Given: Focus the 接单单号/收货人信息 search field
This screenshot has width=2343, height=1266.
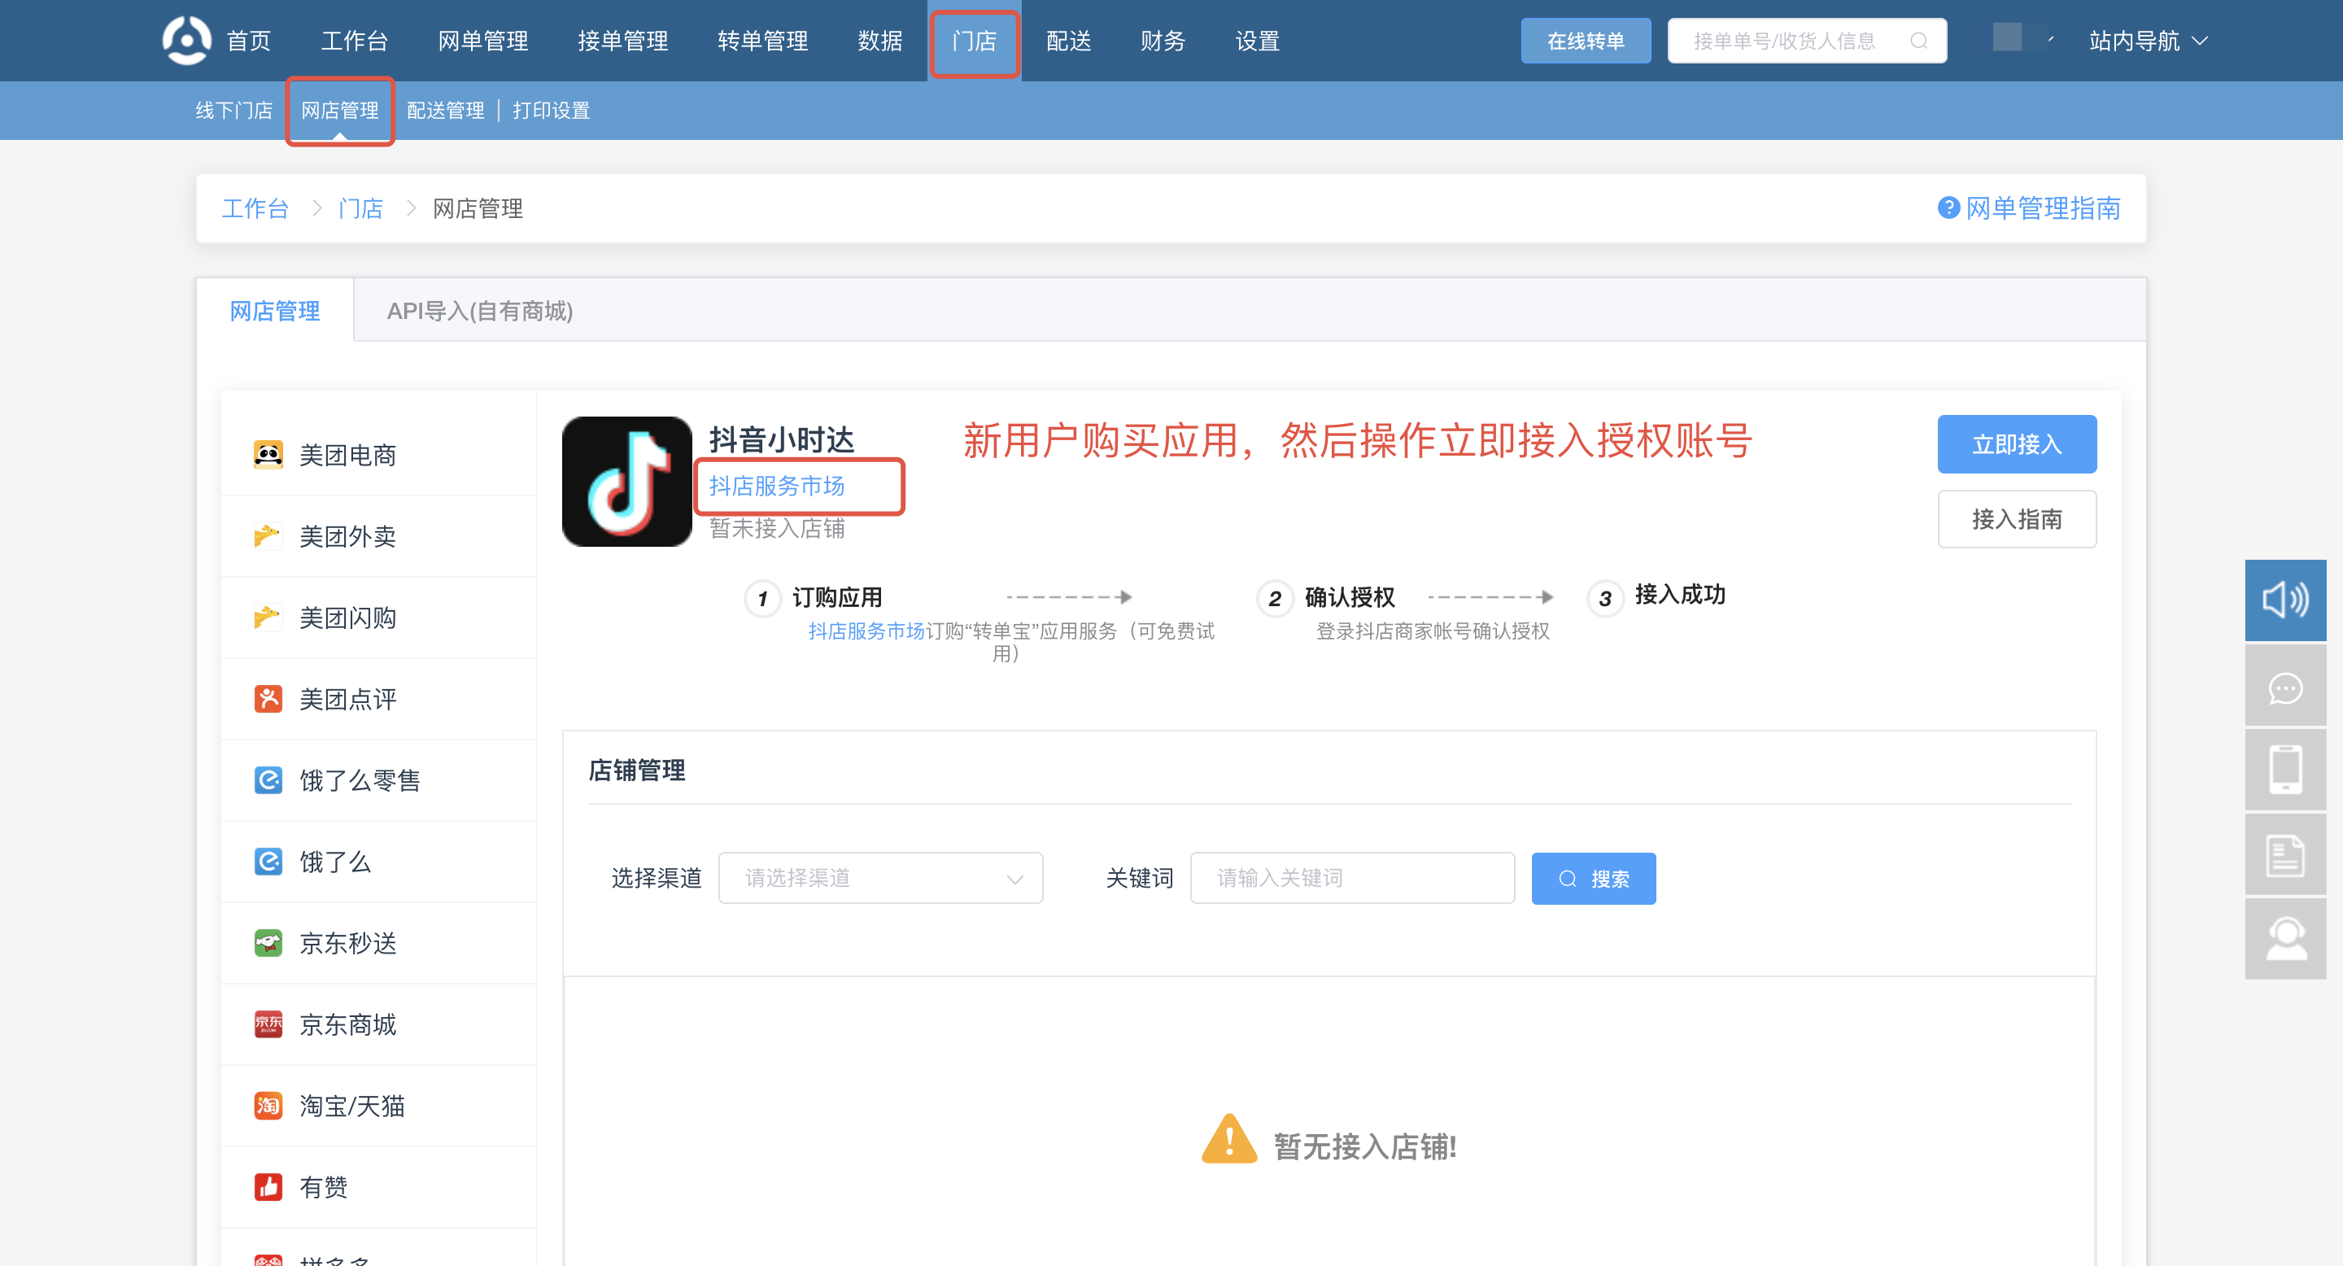Looking at the screenshot, I should coord(1806,41).
